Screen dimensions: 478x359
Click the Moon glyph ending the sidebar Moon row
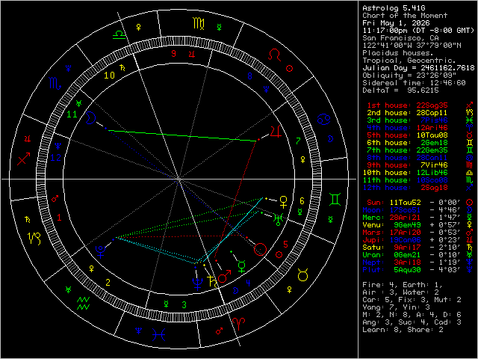[x=470, y=209]
